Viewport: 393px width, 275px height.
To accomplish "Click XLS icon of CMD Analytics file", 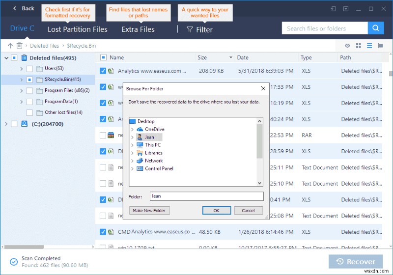I will click(111, 232).
